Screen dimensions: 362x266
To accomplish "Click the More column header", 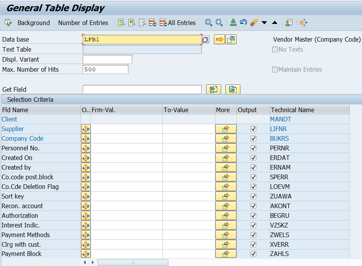I will point(226,110).
